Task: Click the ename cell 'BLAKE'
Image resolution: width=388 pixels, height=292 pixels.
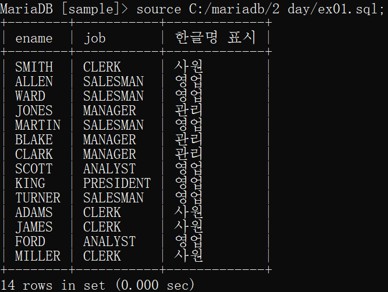Action: pos(34,140)
